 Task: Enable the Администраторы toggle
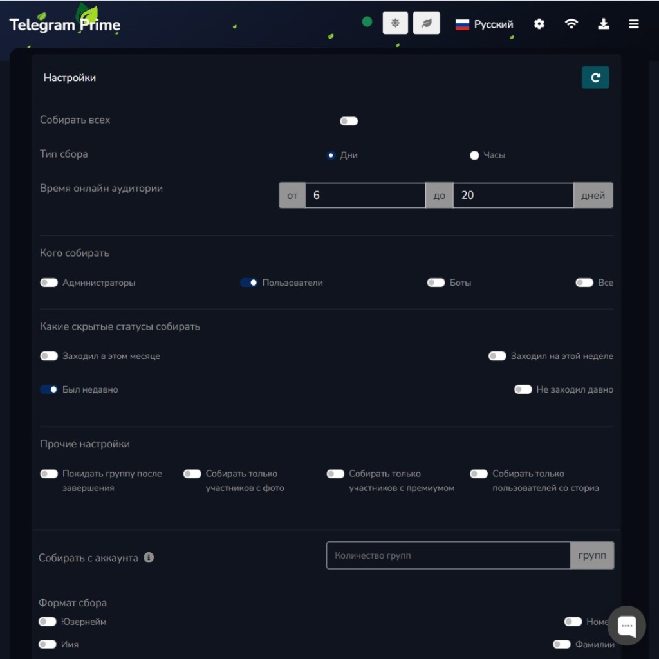click(x=49, y=283)
